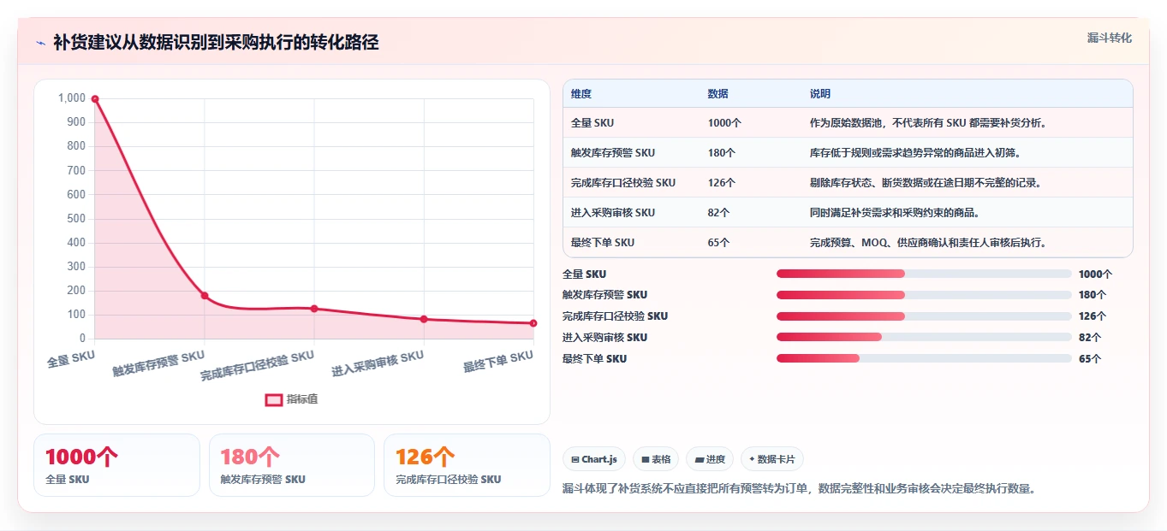Click the chart data point for 进入采购审核 SKU
Image resolution: width=1167 pixels, height=531 pixels.
[424, 319]
